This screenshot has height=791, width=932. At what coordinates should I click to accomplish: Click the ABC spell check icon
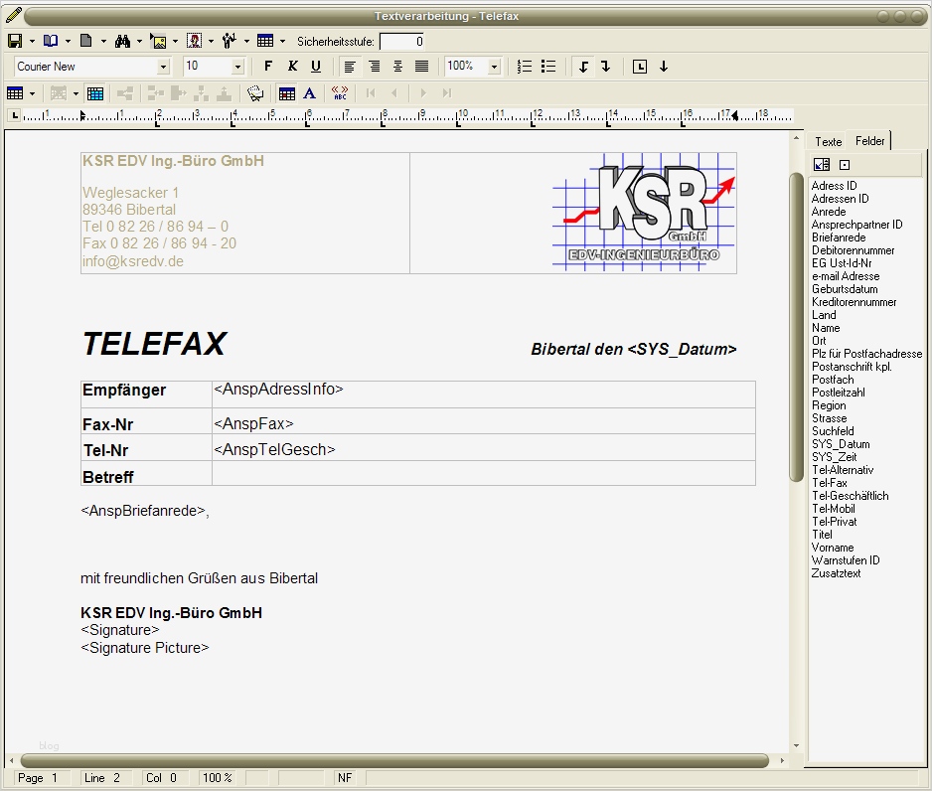pyautogui.click(x=340, y=93)
